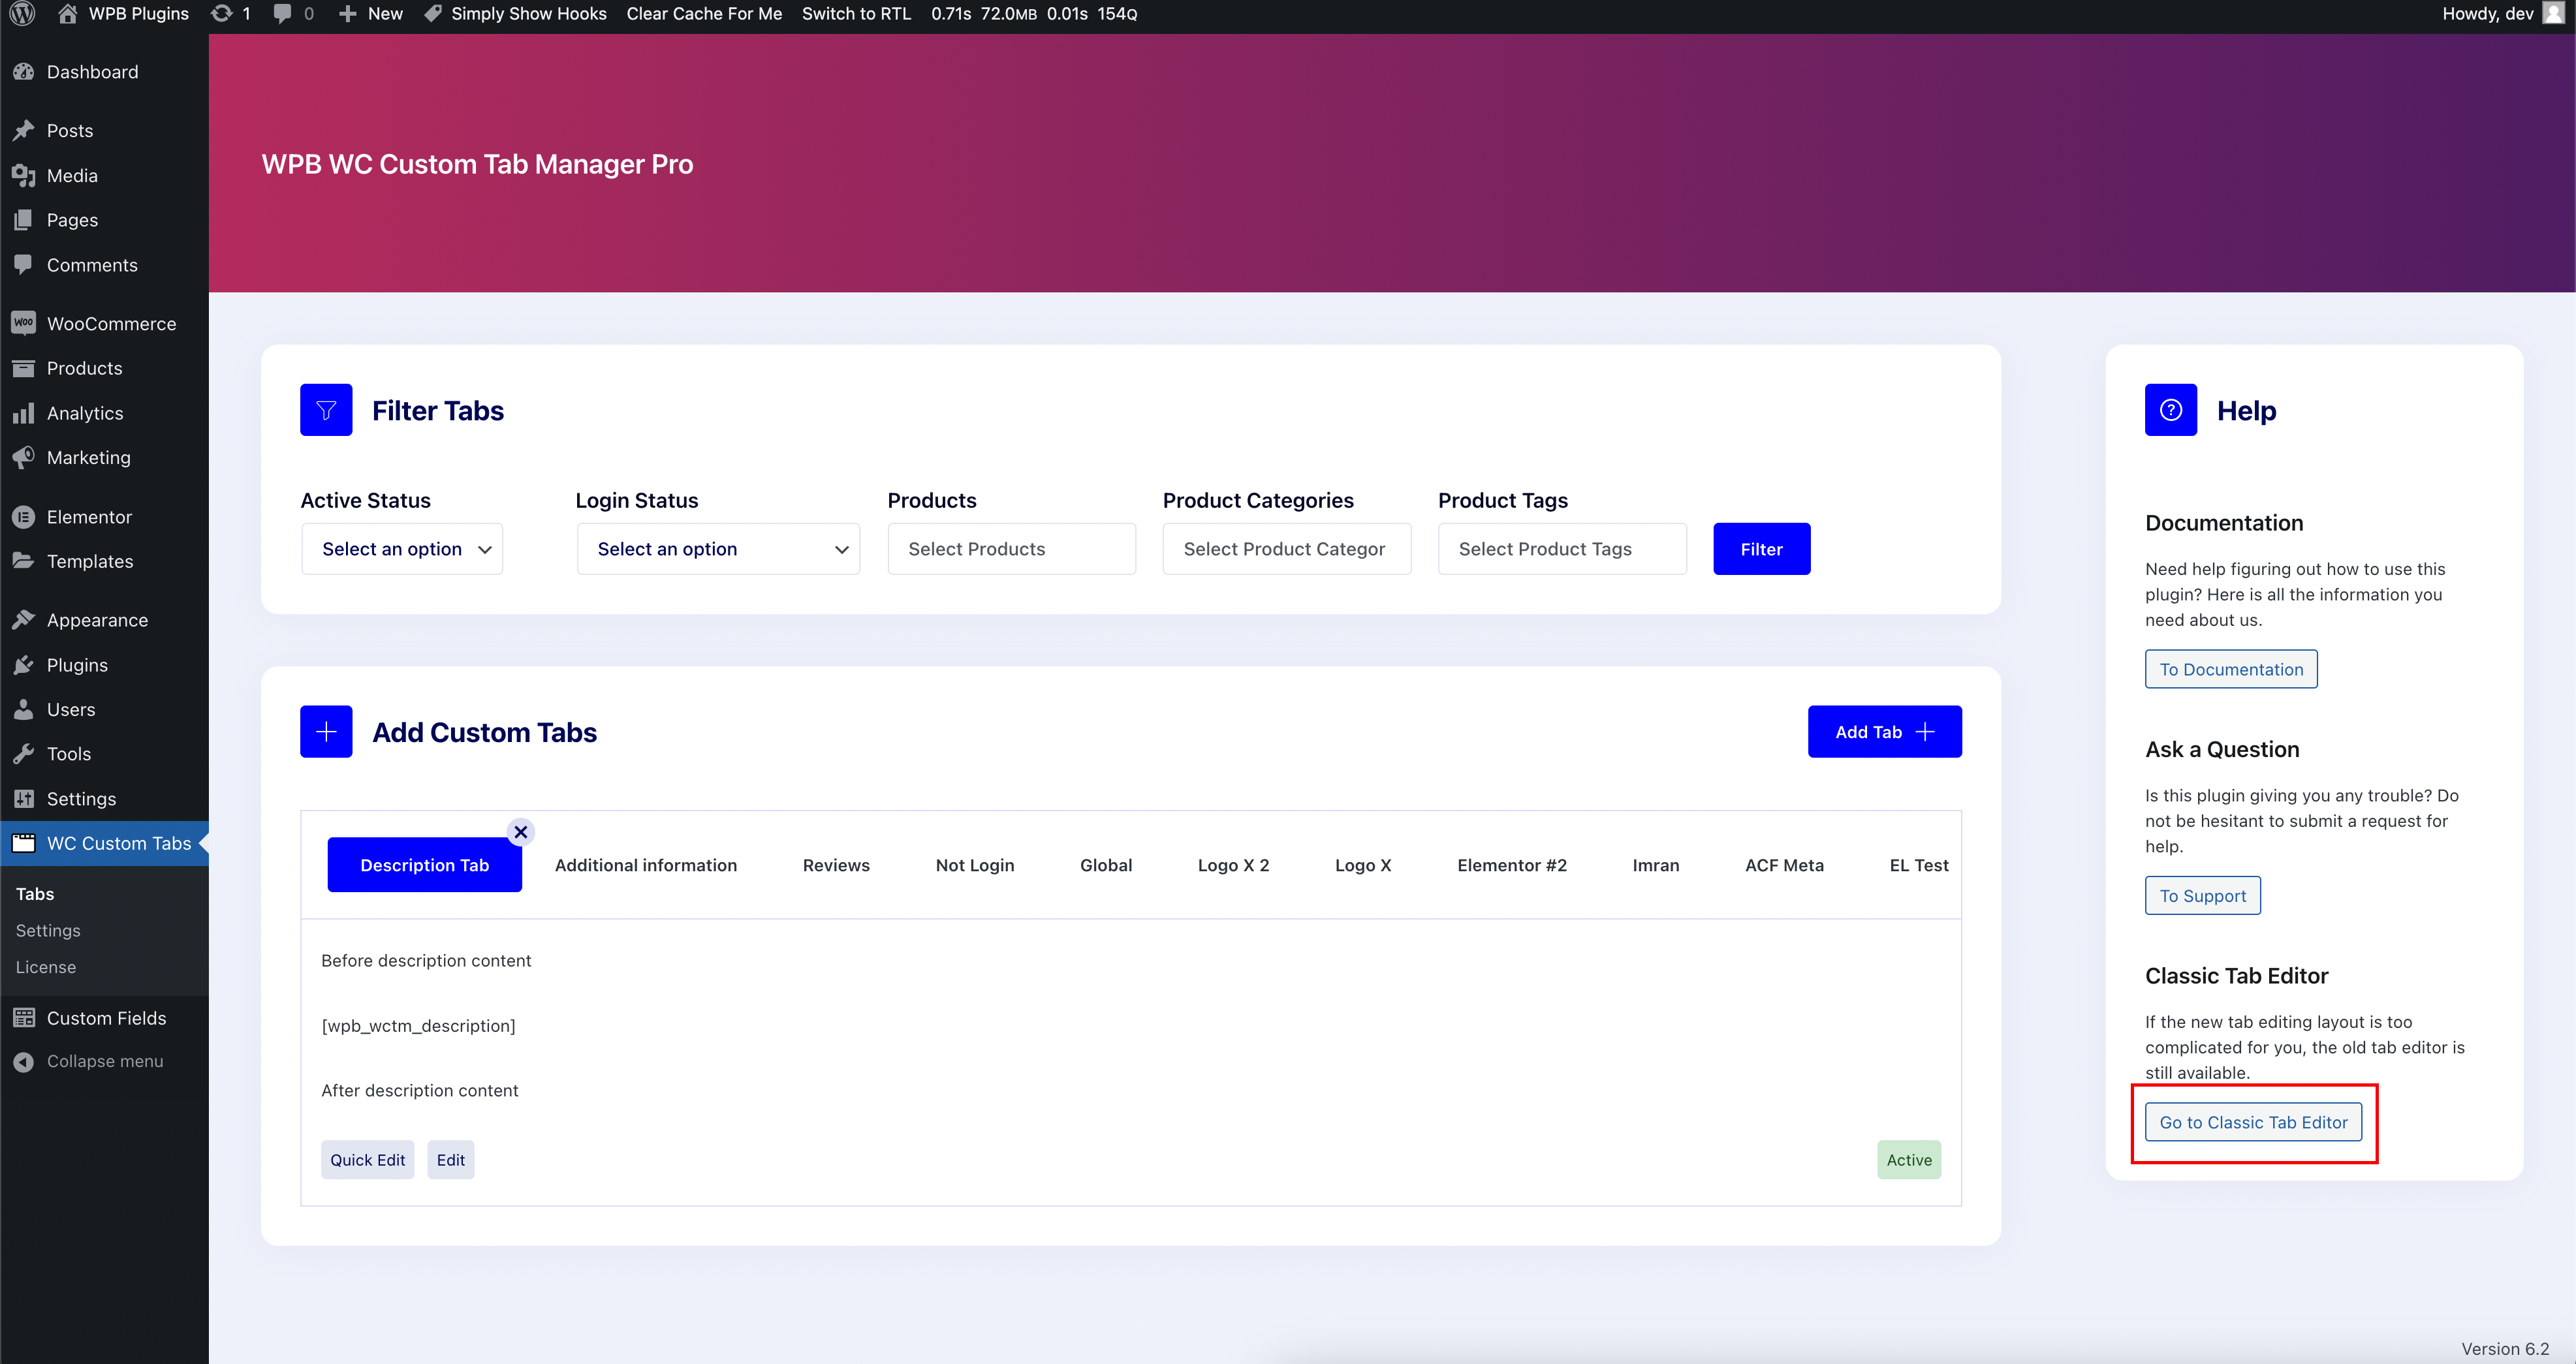Image resolution: width=2576 pixels, height=1364 pixels.
Task: Open the To Support link
Action: 2202,896
